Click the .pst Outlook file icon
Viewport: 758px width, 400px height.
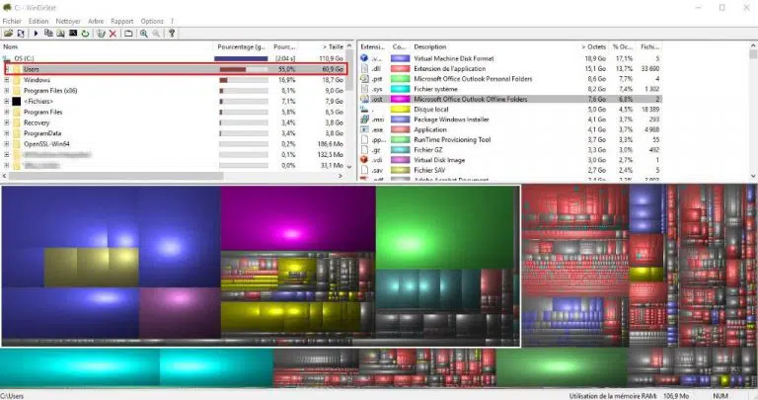click(x=364, y=79)
